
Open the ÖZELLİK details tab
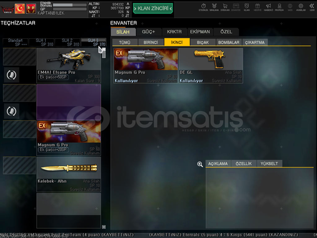(x=244, y=163)
